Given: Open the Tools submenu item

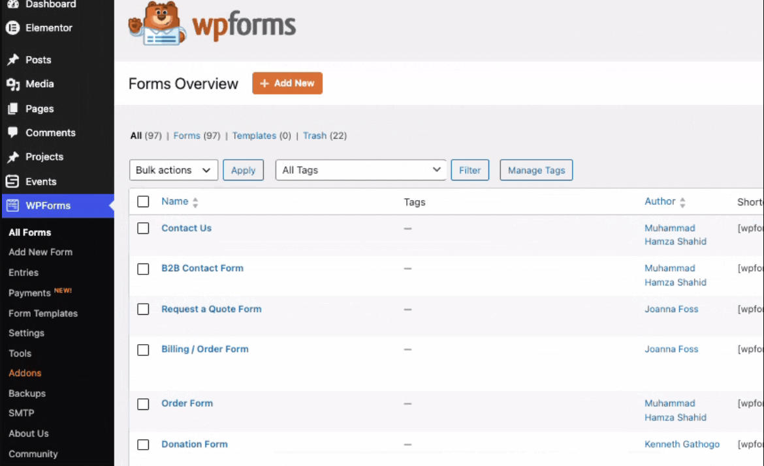Looking at the screenshot, I should [x=20, y=354].
